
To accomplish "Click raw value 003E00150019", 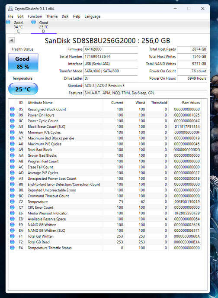I will 187,201.
